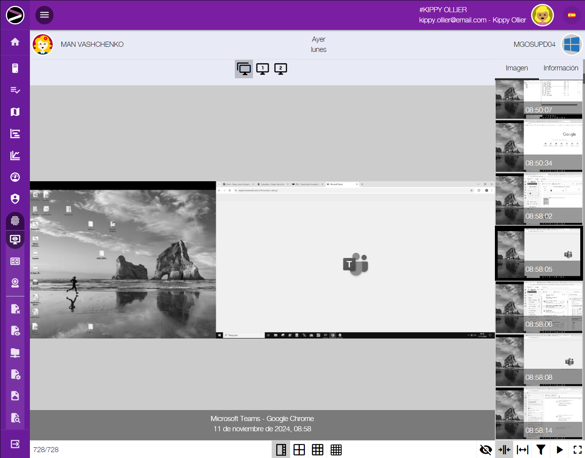Open Kippy Ollier profile avatar menu
585x458 pixels.
click(x=543, y=15)
